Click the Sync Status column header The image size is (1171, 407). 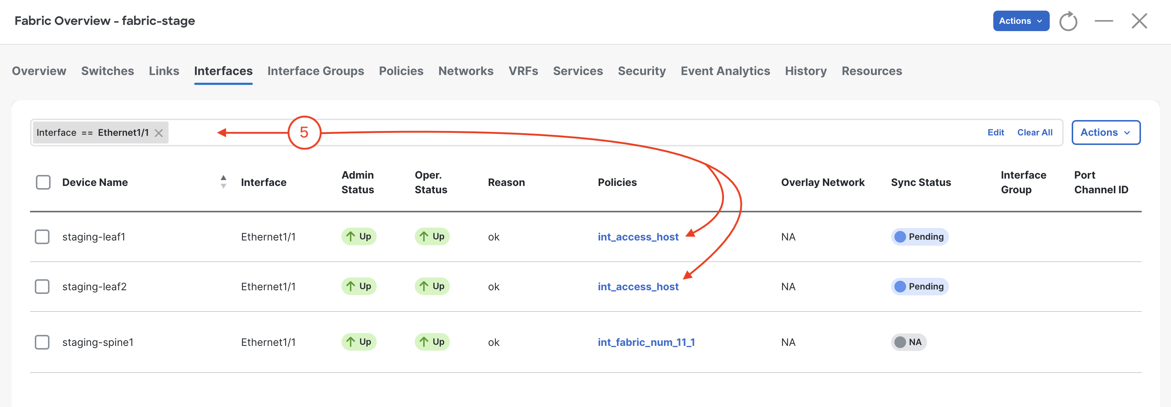click(920, 182)
